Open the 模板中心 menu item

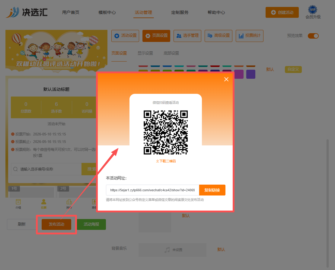pyautogui.click(x=107, y=12)
